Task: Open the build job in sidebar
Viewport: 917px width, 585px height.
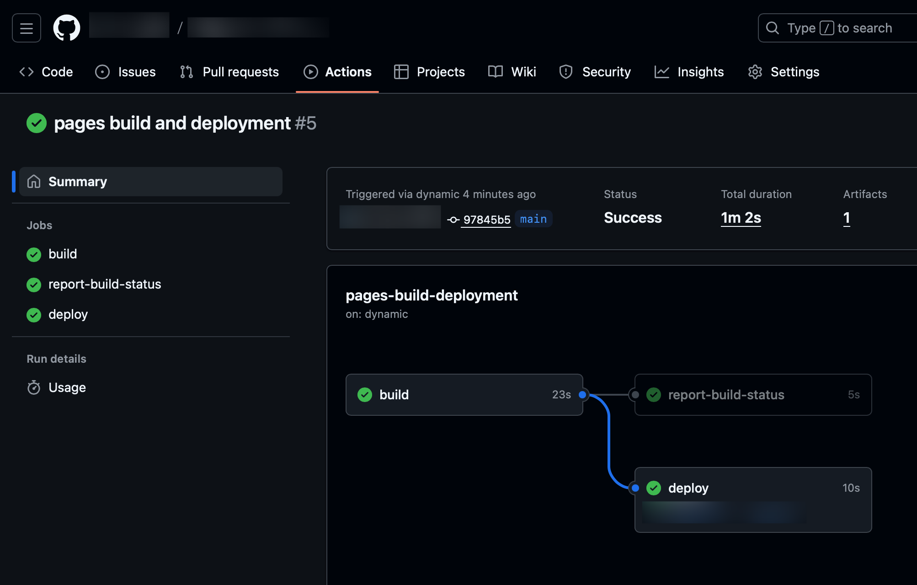Action: [63, 254]
